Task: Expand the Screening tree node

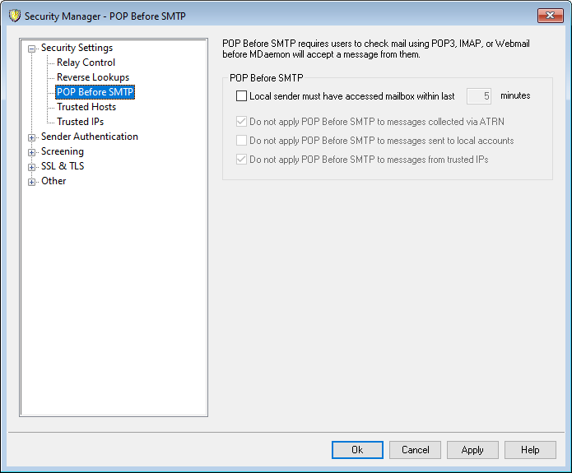Action: pos(32,152)
